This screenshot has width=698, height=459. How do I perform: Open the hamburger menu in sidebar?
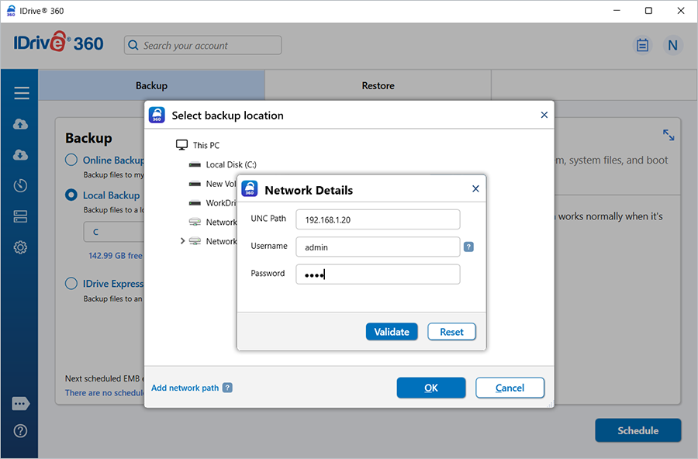[x=21, y=93]
